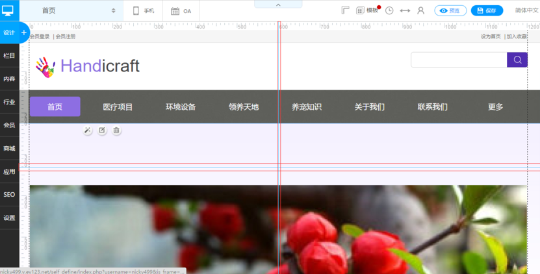Click the 加入收藏 link
The width and height of the screenshot is (540, 274).
tap(517, 36)
